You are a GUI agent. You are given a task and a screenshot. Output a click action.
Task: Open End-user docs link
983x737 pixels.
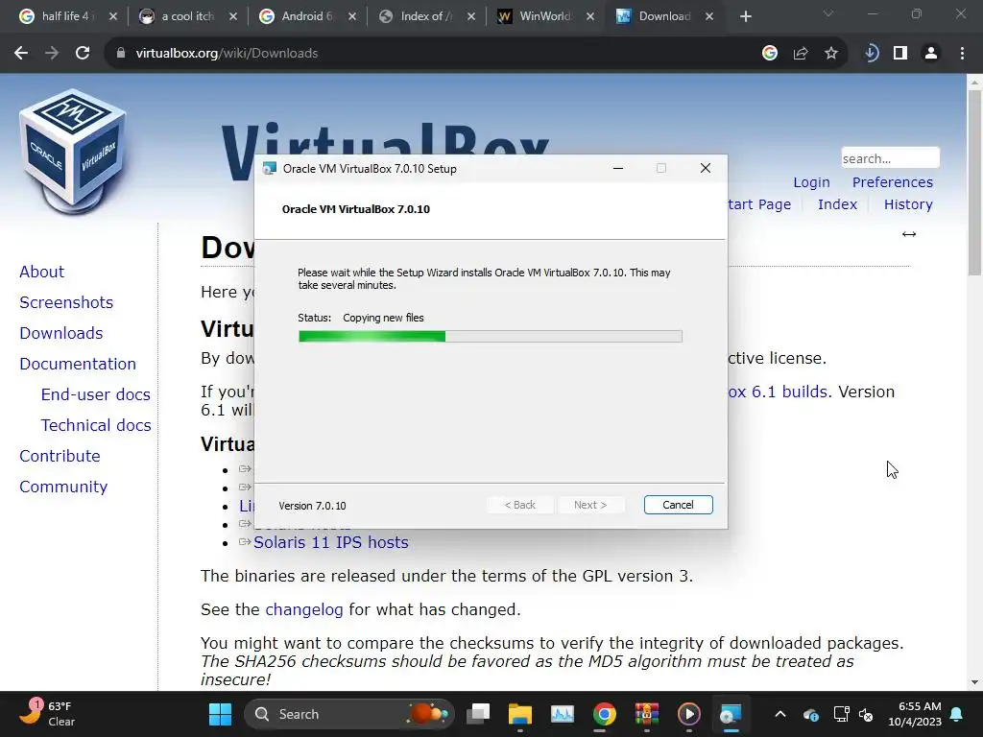point(95,394)
